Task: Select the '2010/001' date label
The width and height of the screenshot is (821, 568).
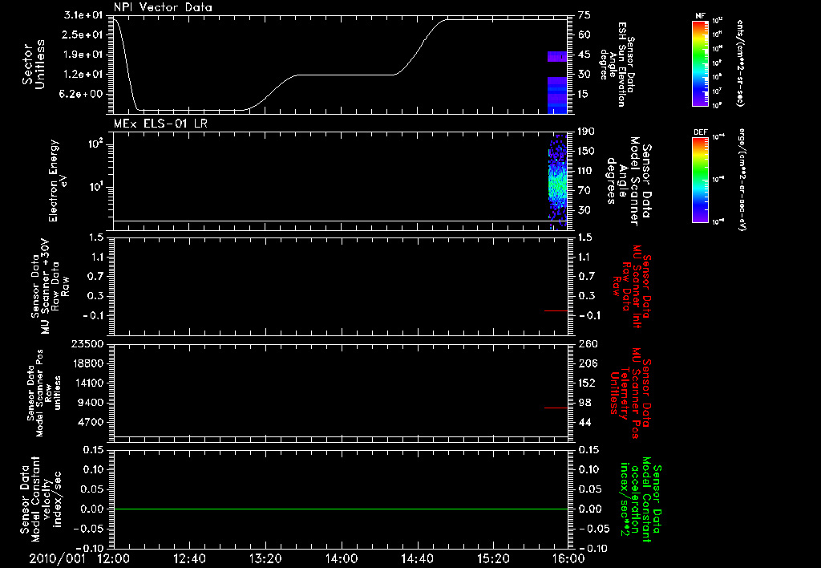Action: coord(57,558)
